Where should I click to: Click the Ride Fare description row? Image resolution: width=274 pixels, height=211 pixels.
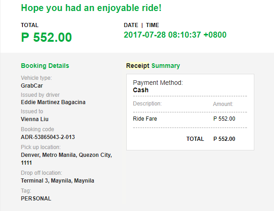click(190, 119)
